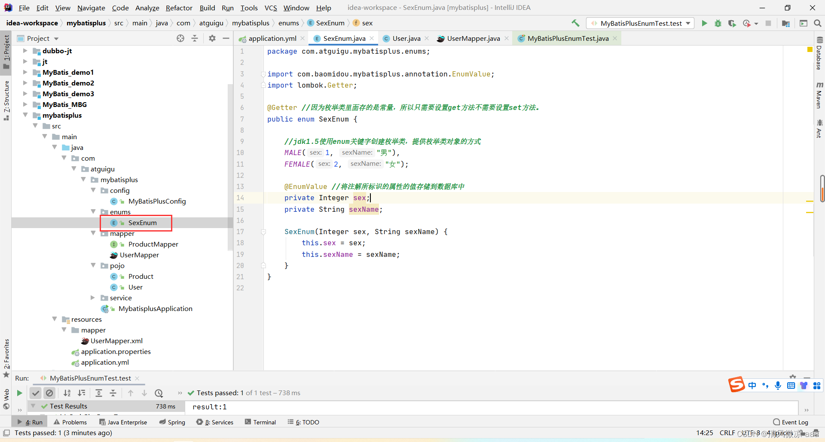Switch to the User.java editor tab
Viewport: 825px width, 442px height.
[406, 38]
